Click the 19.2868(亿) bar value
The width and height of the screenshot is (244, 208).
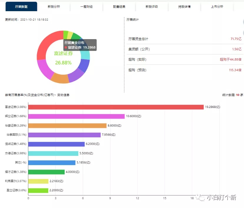[212, 107]
